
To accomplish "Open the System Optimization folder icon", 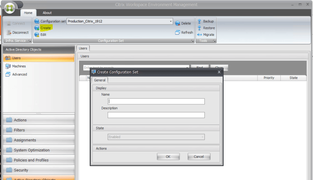I will (9, 150).
